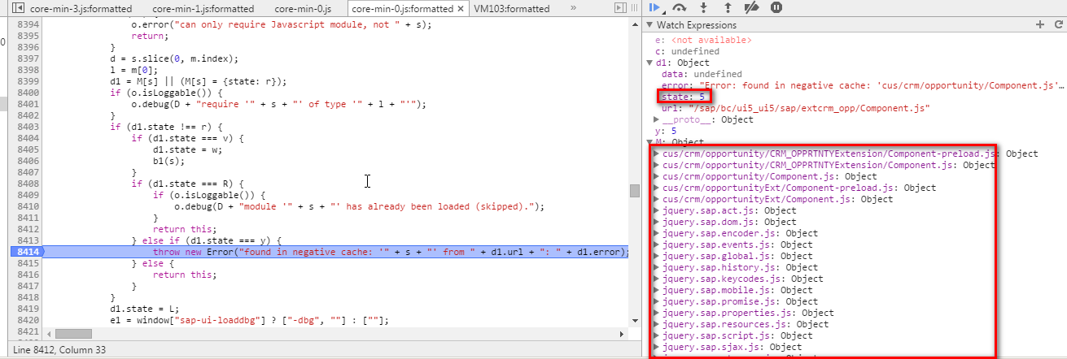Click the code editor vertical scrollbar thumb
The image size is (1067, 359).
click(635, 191)
